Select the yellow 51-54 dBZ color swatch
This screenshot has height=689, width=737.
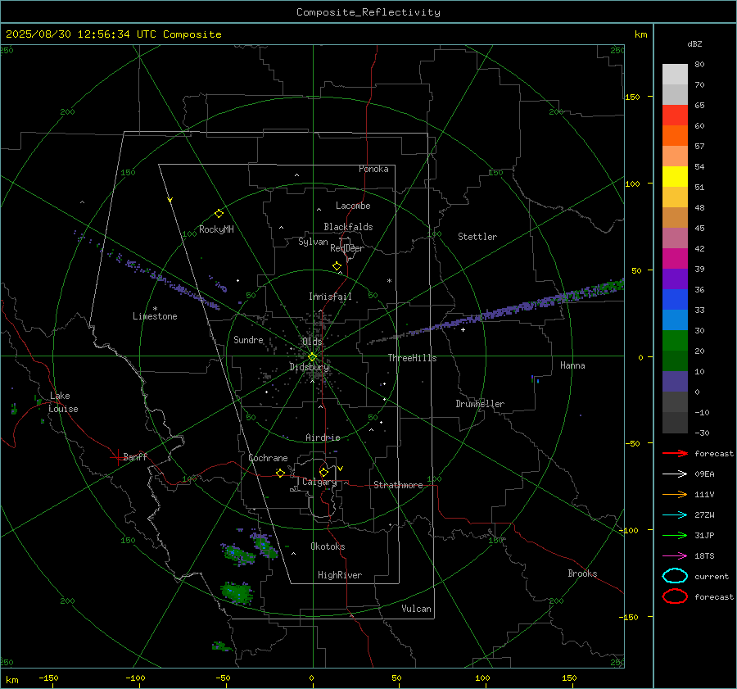point(675,177)
